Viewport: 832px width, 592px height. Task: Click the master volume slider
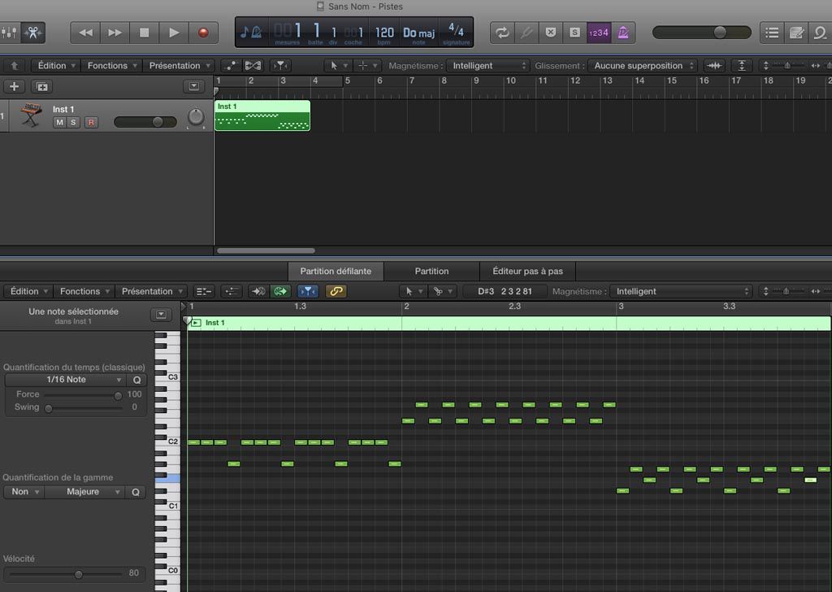(701, 33)
